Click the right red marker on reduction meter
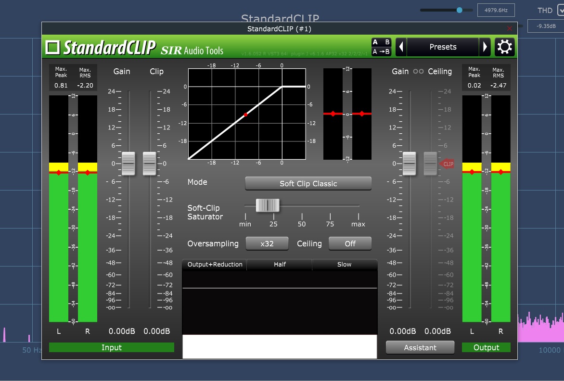 [x=362, y=114]
